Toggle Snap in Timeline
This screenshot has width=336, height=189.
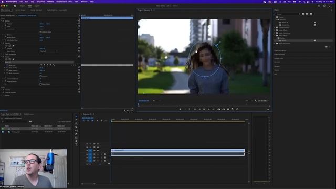88,121
